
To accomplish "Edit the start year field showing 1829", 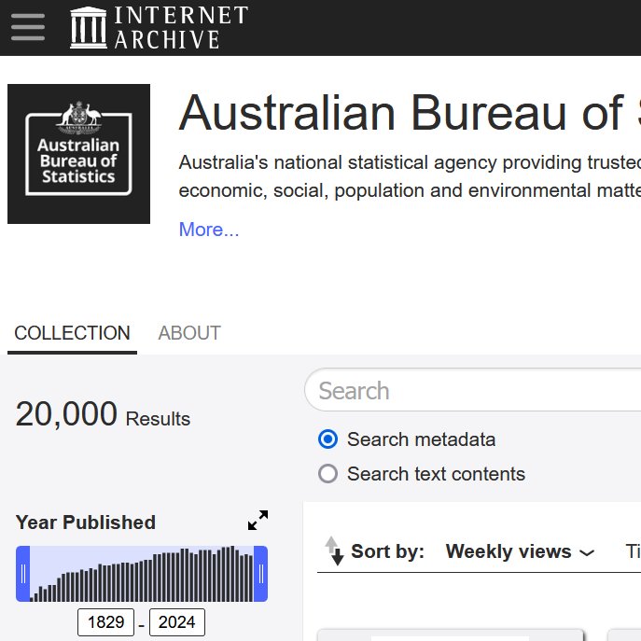I will tap(105, 622).
